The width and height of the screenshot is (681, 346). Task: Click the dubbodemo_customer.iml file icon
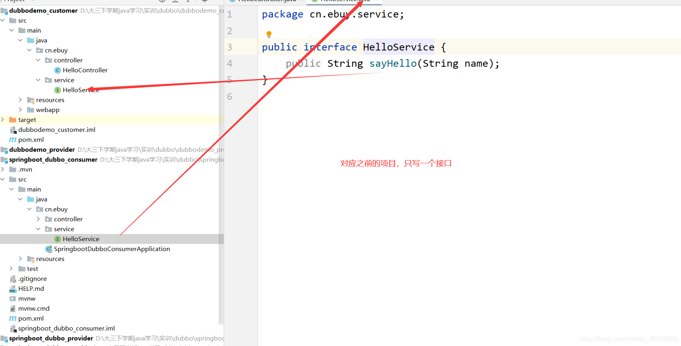point(13,130)
